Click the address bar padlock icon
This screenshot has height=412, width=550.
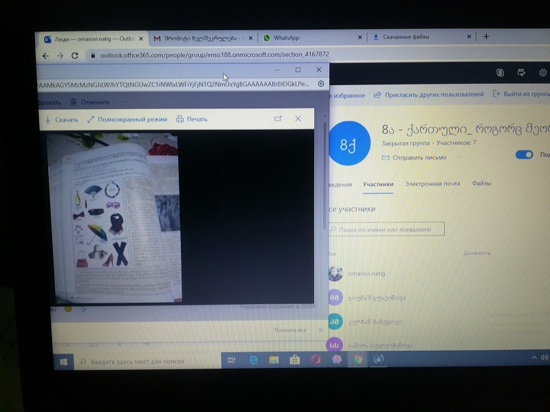93,55
